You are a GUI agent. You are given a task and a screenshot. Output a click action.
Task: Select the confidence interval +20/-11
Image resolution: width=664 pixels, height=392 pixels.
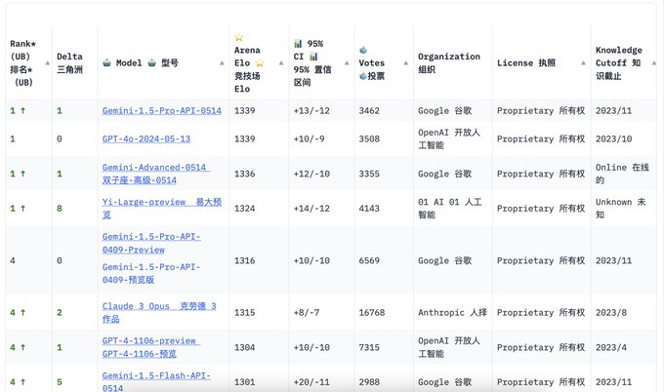311,382
